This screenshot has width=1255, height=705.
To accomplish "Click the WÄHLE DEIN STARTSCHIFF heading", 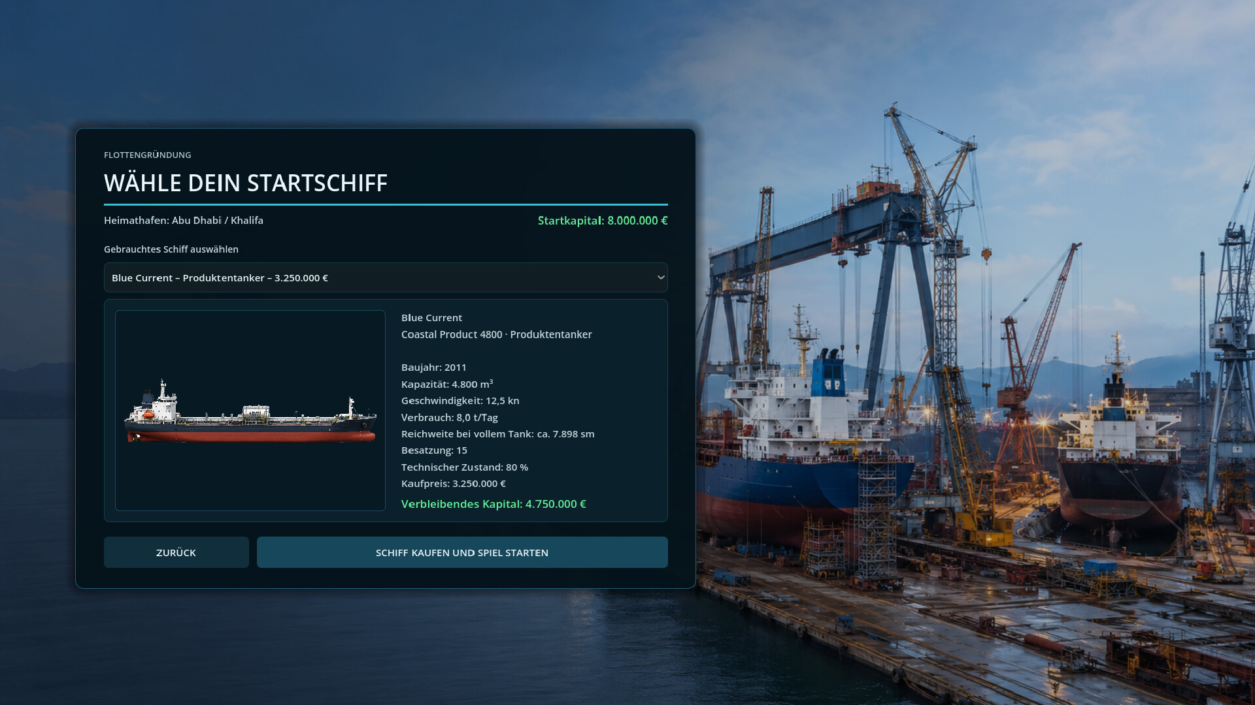I will point(246,183).
